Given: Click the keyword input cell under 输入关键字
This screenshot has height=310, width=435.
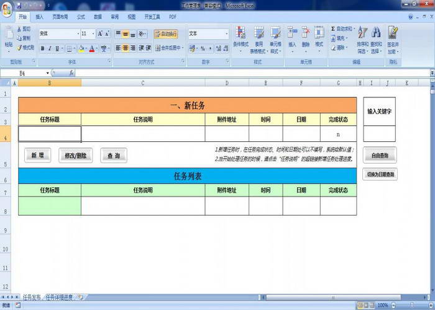Looking at the screenshot, I should 379,134.
